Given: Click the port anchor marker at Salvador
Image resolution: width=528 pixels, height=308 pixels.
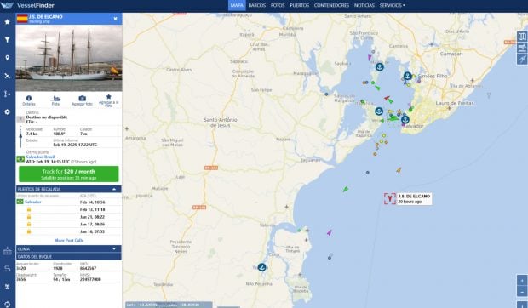Looking at the screenshot, I should 405,119.
